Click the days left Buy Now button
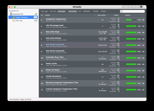This screenshot has width=154, height=111. coord(132,7)
